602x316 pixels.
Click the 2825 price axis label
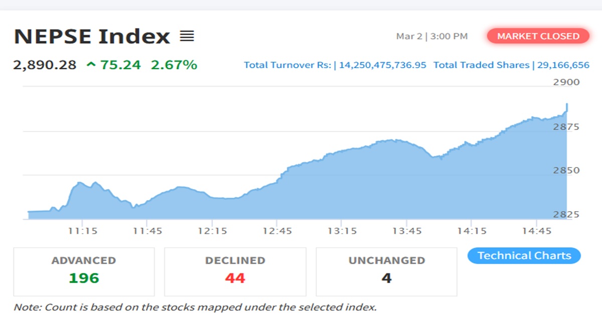[x=566, y=215]
